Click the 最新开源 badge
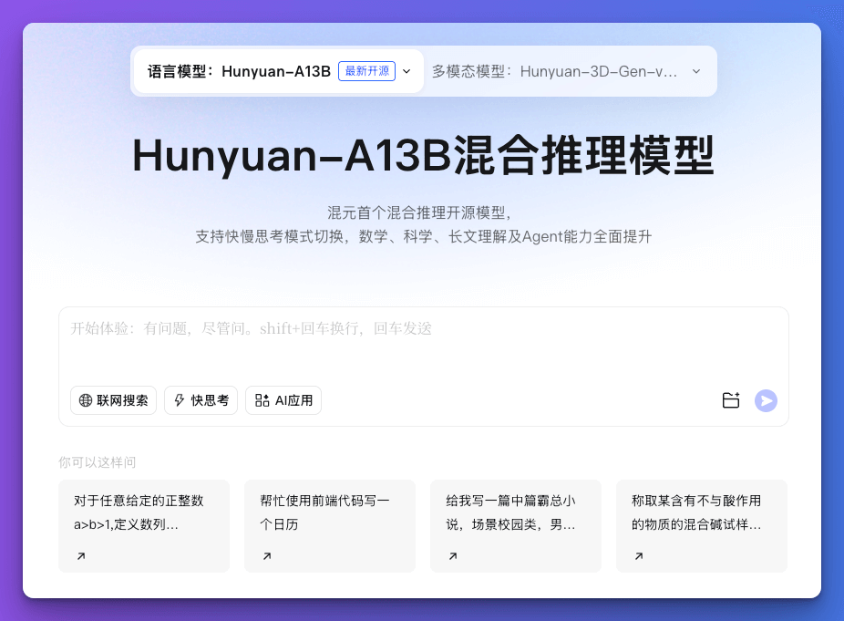844x621 pixels. (x=367, y=70)
